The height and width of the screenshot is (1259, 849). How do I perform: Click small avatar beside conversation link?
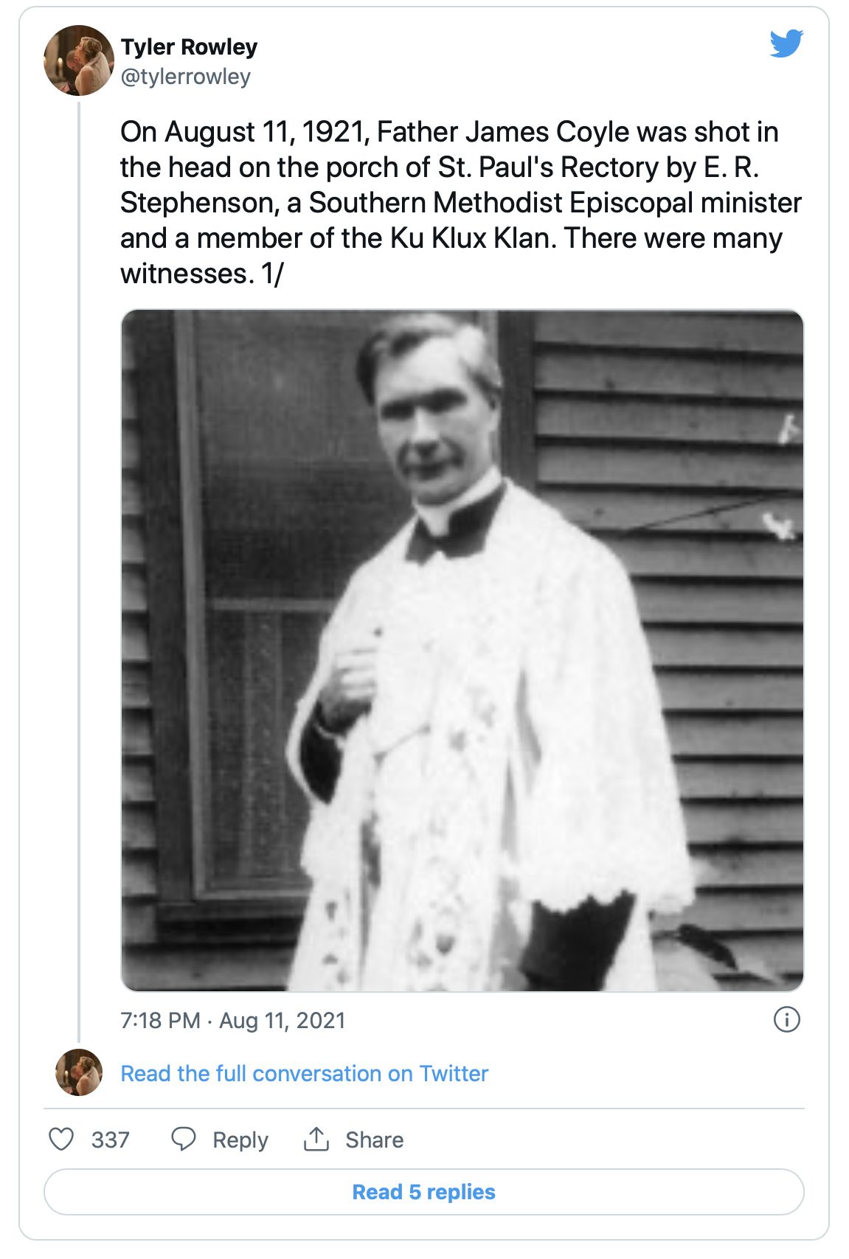(79, 1072)
